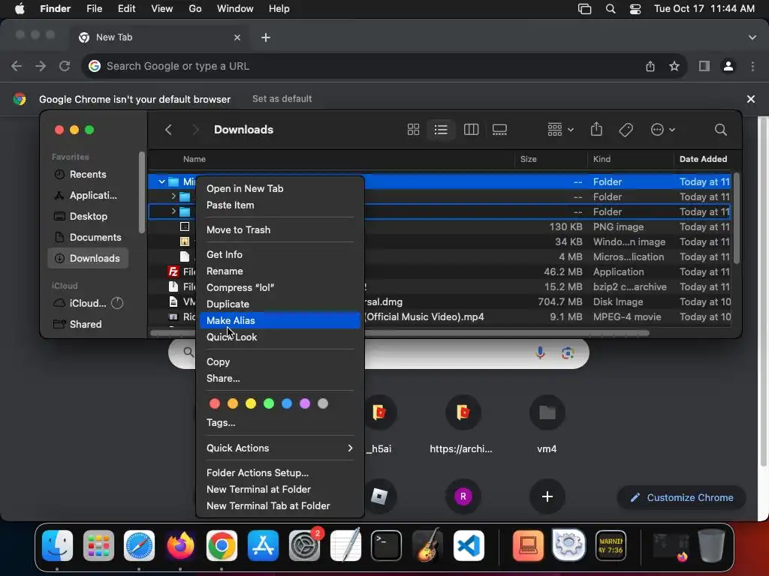Choose Move to Trash
The height and width of the screenshot is (576, 769).
pyautogui.click(x=279, y=229)
